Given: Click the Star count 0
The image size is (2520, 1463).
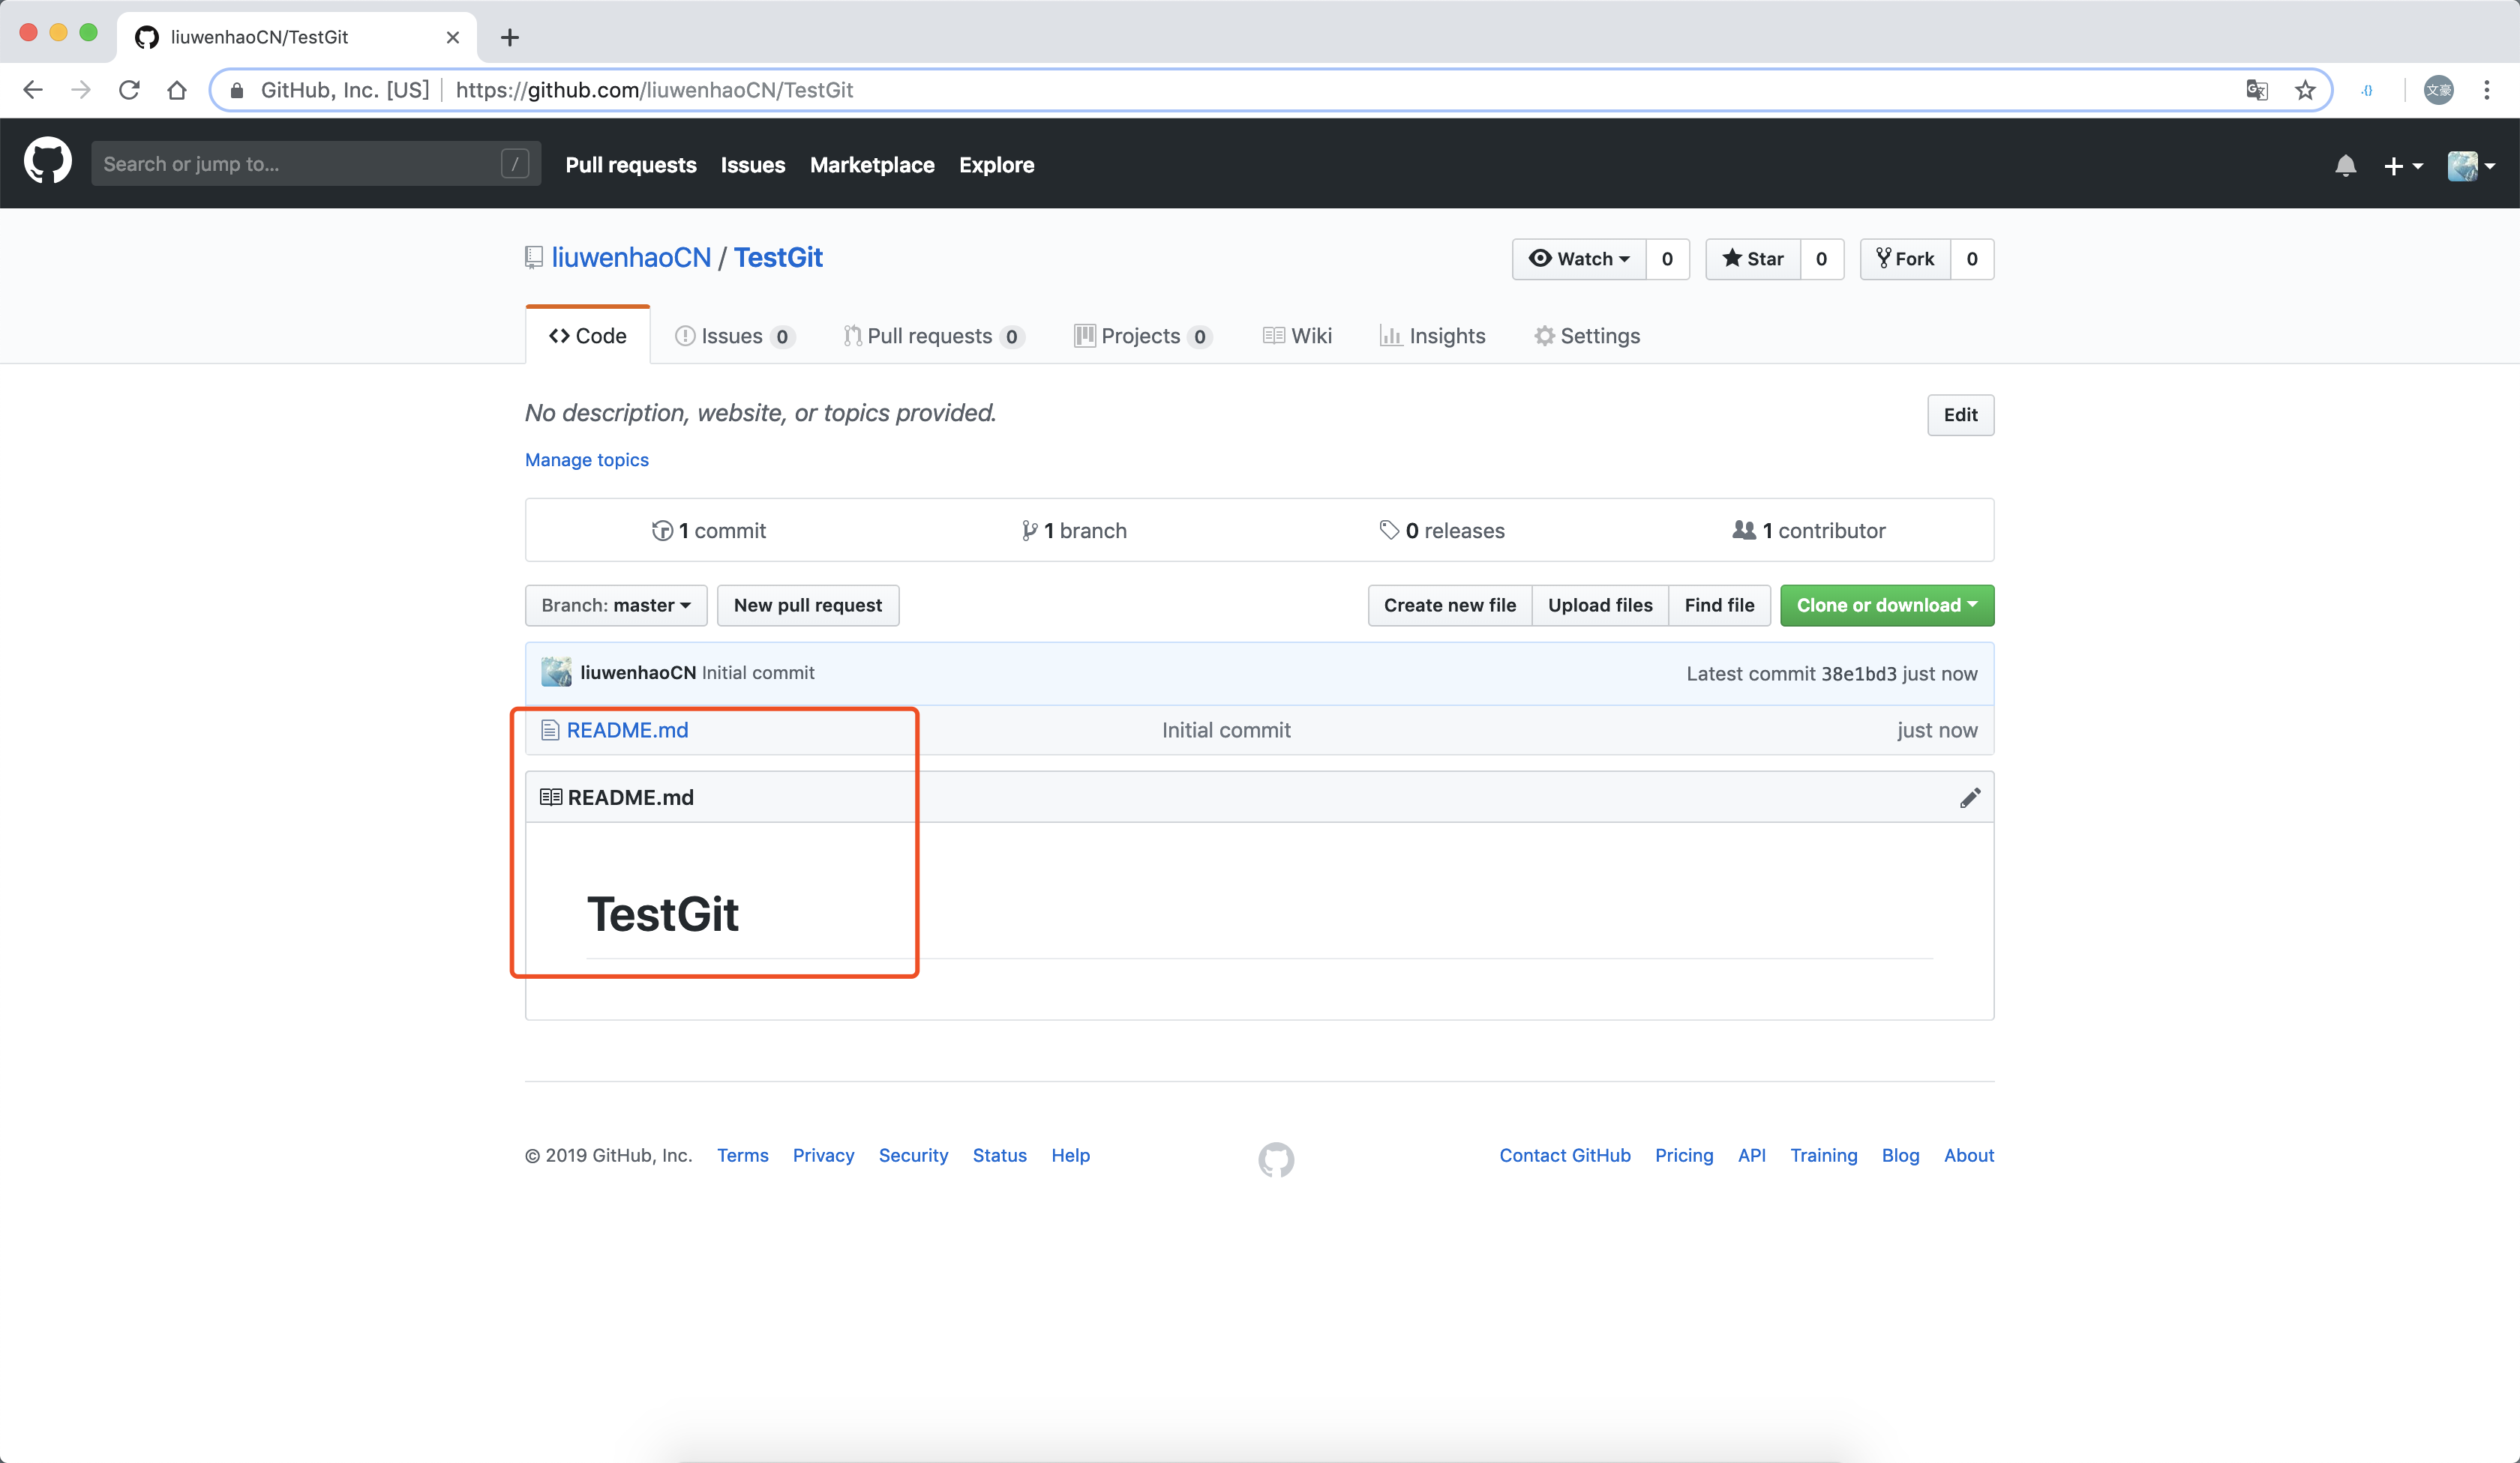Looking at the screenshot, I should coord(1822,259).
